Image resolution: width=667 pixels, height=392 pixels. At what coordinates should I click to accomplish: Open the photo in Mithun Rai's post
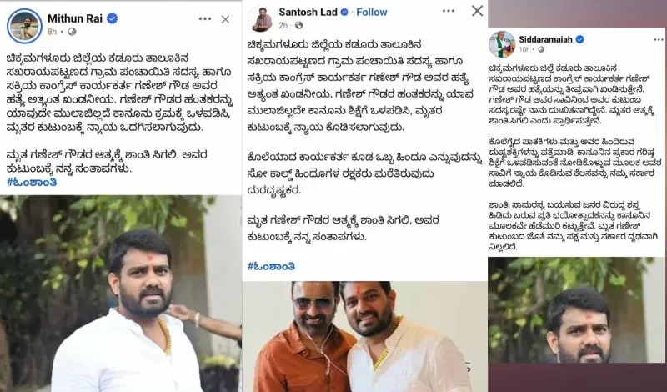pyautogui.click(x=120, y=294)
